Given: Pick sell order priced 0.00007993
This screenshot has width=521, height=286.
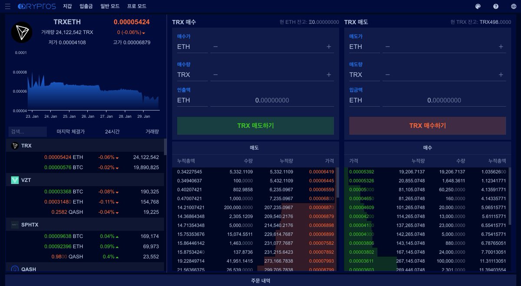Looking at the screenshot, I should (255, 261).
